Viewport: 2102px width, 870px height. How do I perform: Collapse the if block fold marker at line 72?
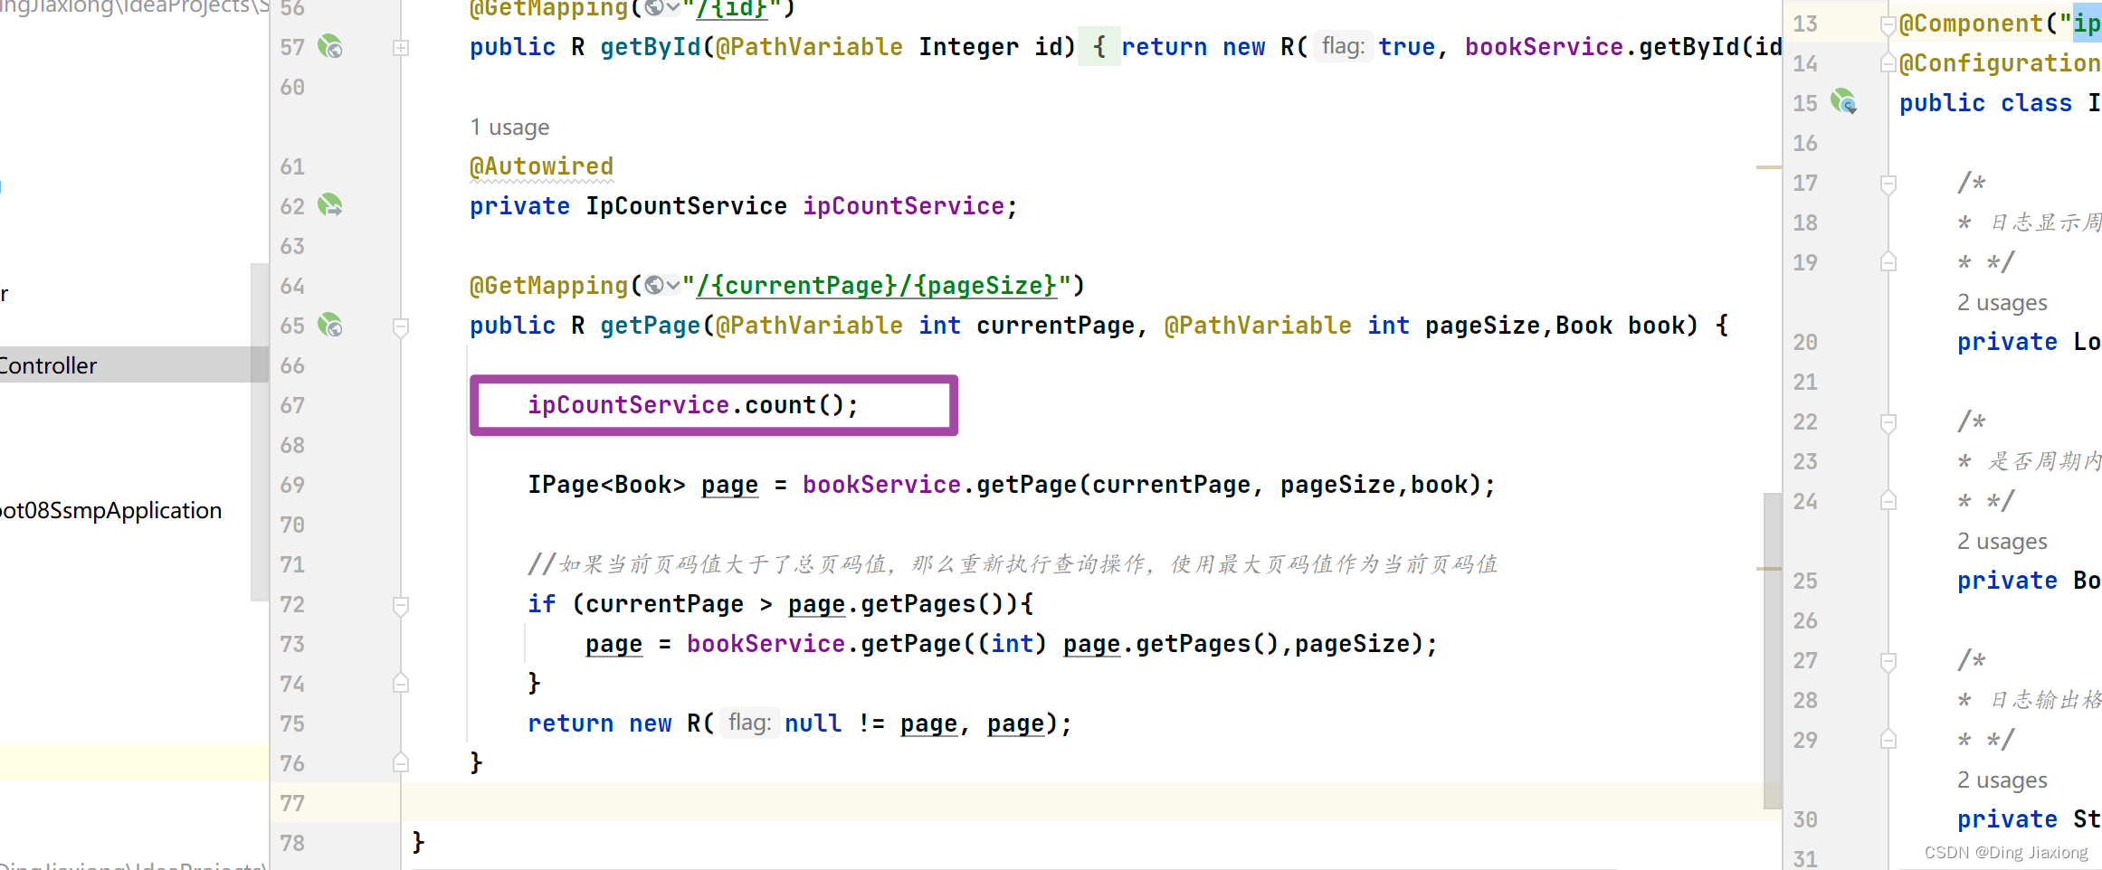click(401, 605)
